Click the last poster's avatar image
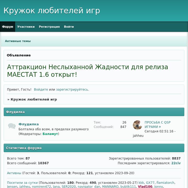188x188 pixels. pos(137,125)
